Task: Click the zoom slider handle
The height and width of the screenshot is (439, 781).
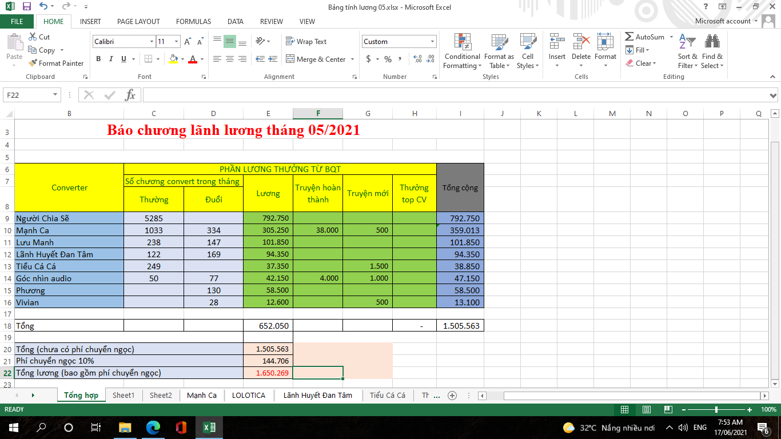Action: (x=716, y=409)
